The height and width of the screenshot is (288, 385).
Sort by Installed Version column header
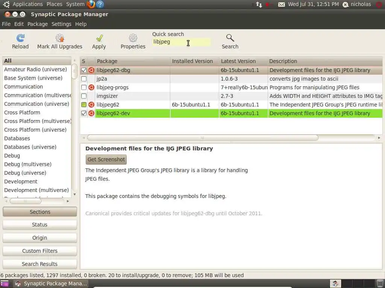(x=194, y=61)
